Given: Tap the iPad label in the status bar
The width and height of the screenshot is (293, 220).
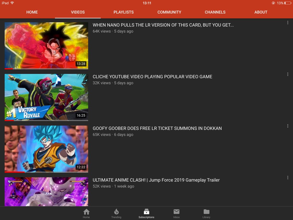Looking at the screenshot, I should pos(5,3).
